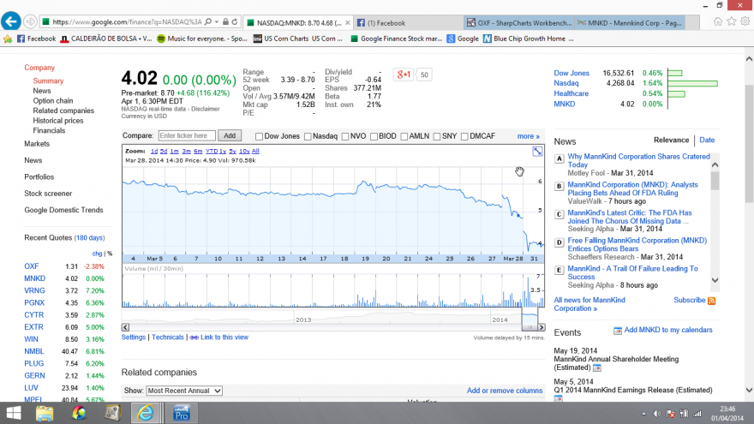Click the address bar search magnifier icon
Image resolution: width=754 pixels, height=424 pixels.
coord(208,21)
